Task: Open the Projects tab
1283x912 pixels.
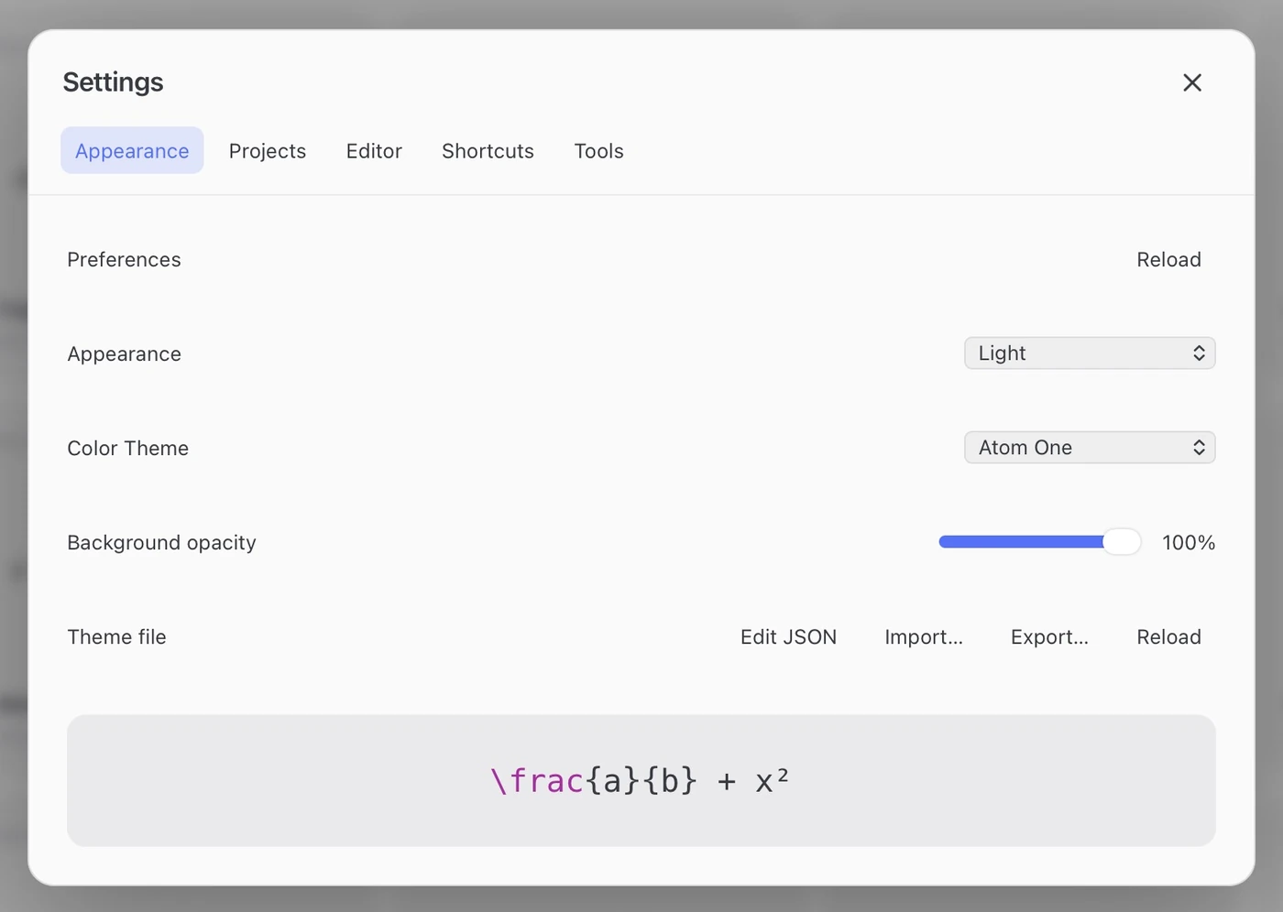Action: pos(268,150)
